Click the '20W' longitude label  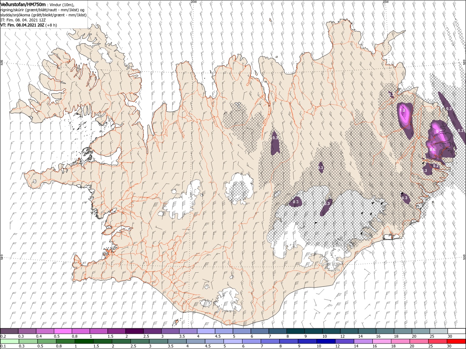[194, 2]
